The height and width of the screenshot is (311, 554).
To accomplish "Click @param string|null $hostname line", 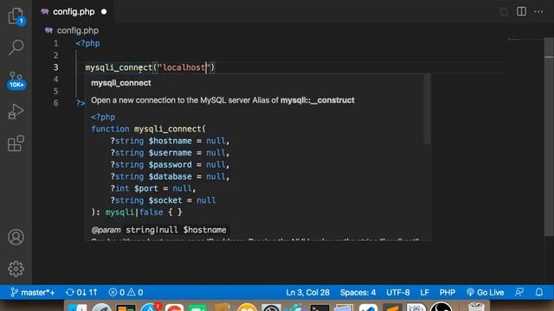I will 158,230.
